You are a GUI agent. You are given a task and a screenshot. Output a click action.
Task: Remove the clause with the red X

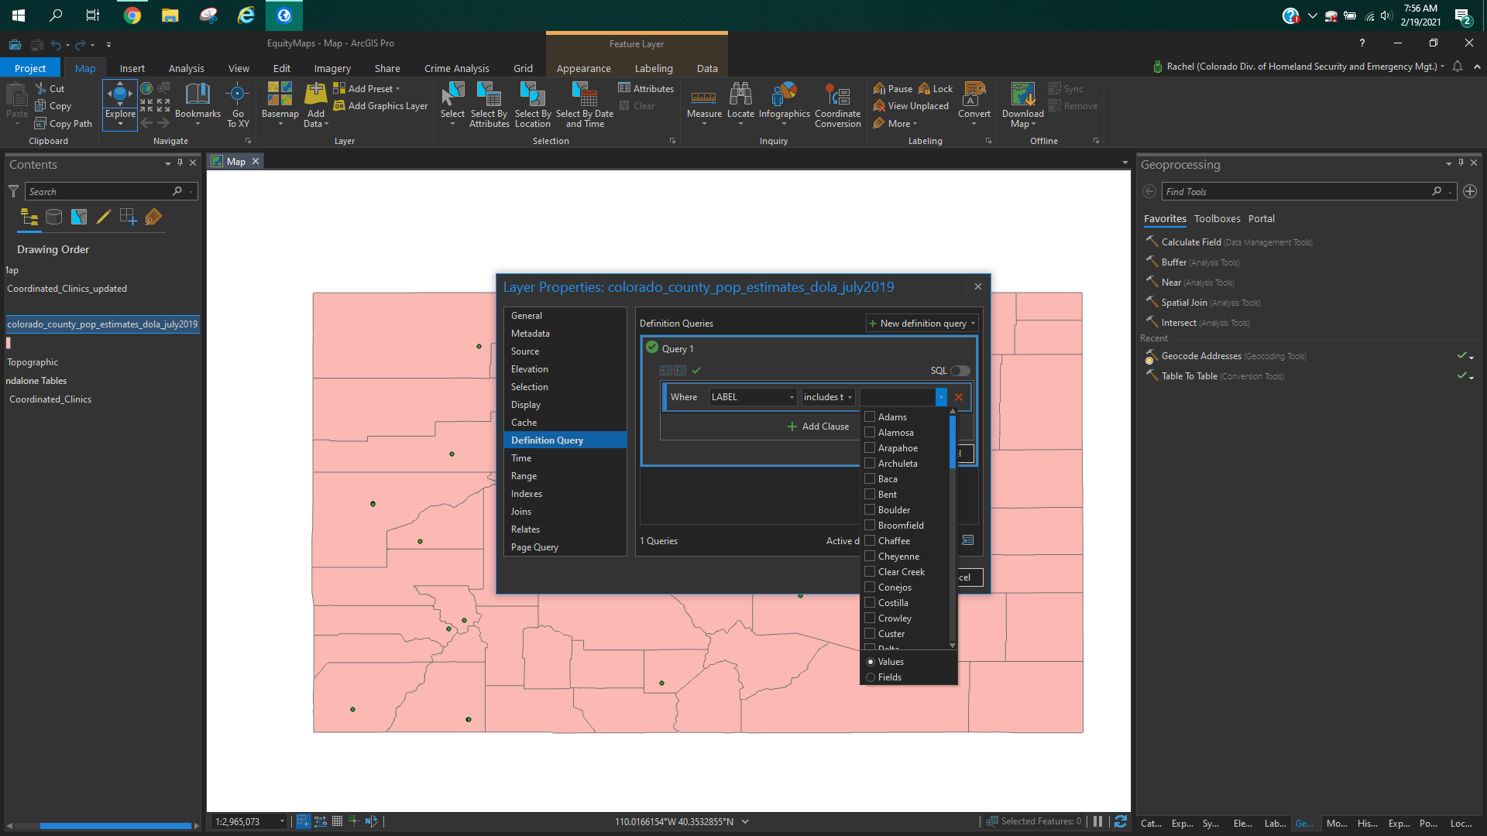(x=959, y=397)
